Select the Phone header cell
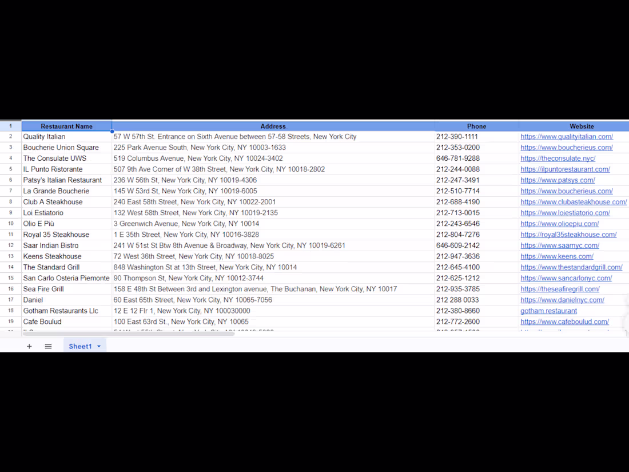629x472 pixels. (476, 126)
